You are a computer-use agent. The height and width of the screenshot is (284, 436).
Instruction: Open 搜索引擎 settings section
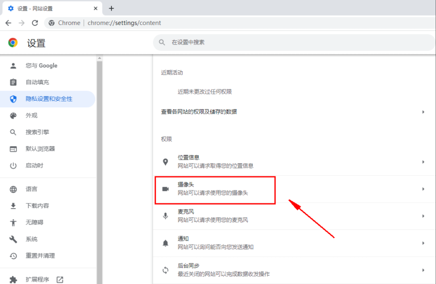point(37,132)
